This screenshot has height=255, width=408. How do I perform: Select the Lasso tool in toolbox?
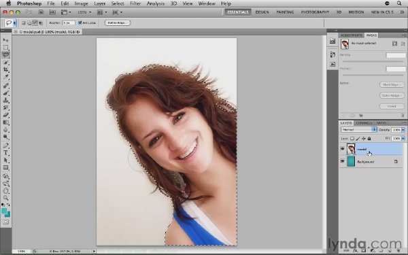click(x=5, y=54)
